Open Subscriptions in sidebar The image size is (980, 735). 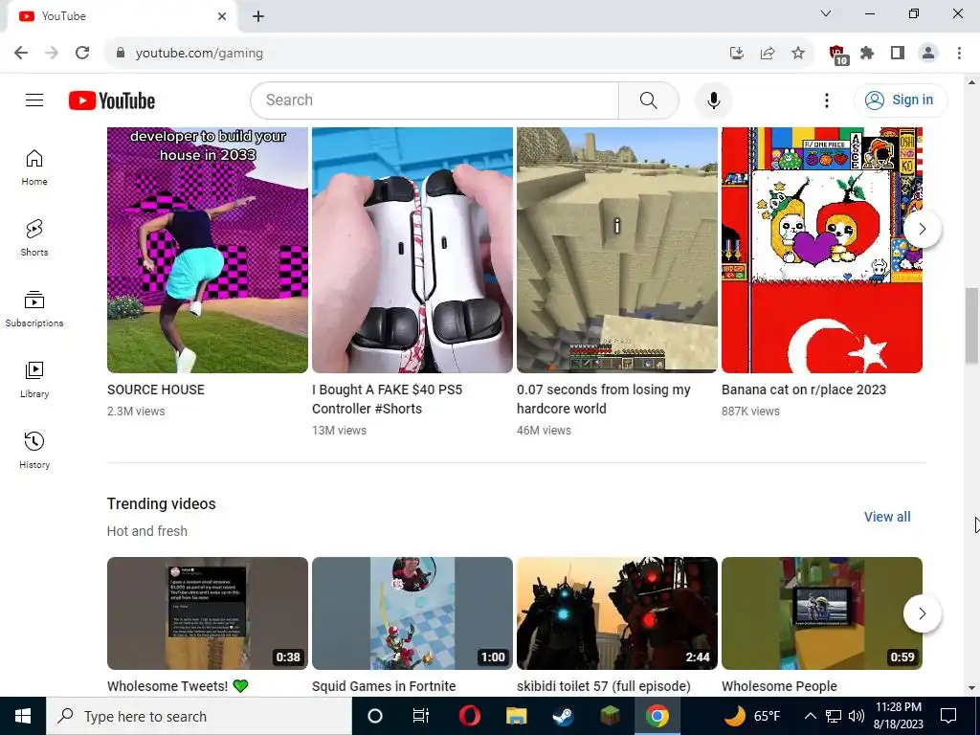coord(34,309)
